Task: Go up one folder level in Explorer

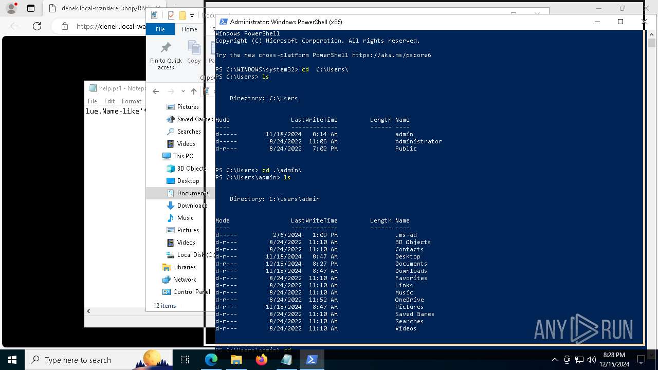Action: (193, 91)
